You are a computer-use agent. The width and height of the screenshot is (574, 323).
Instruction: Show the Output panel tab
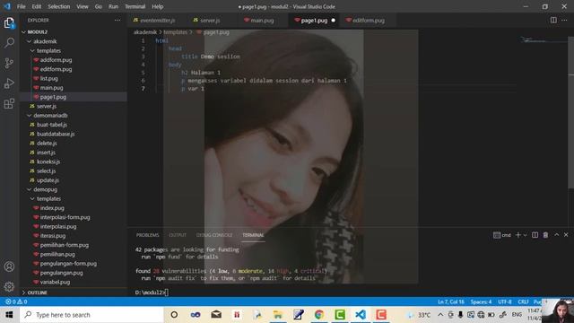pos(178,235)
